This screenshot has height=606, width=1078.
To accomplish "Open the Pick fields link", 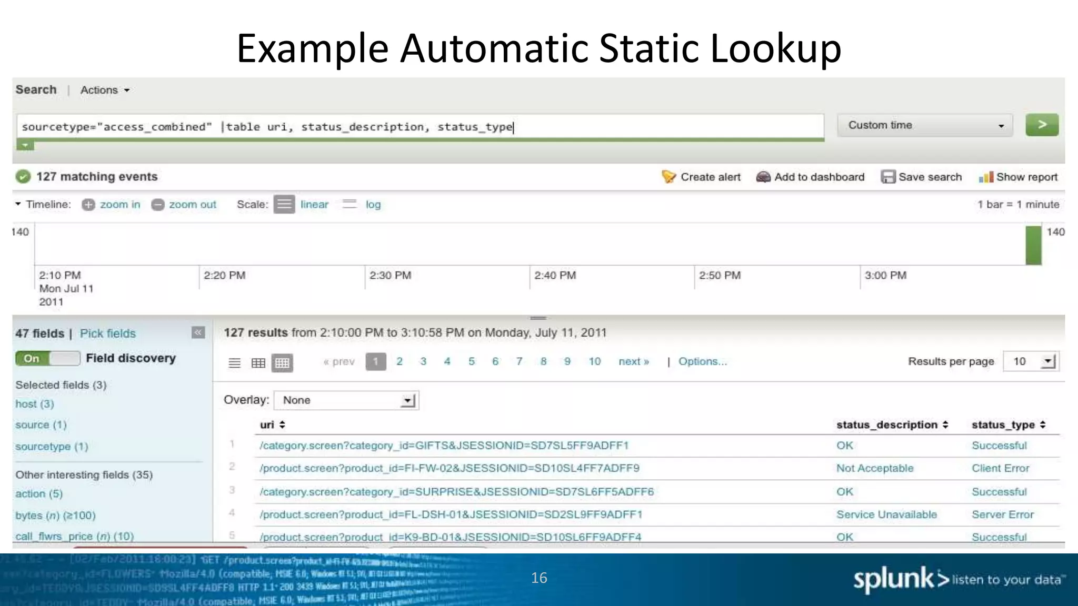I will [x=107, y=334].
